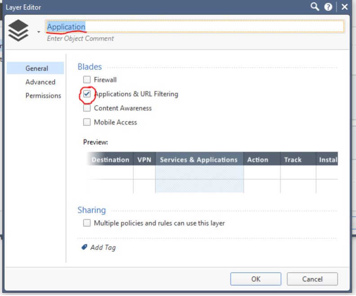Image resolution: width=356 pixels, height=296 pixels.
Task: Click the Sharing section heading
Action: point(92,210)
